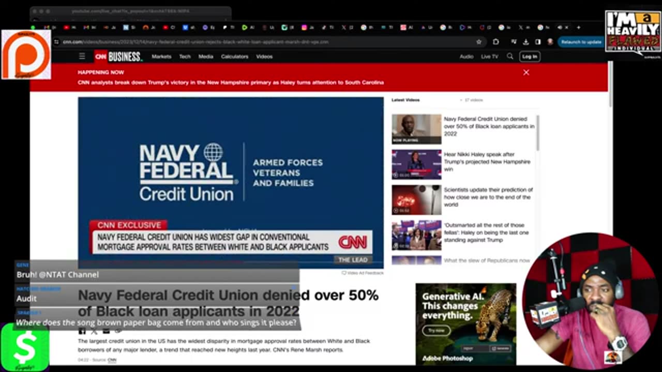
Task: Toggle the browser side panel icon
Action: [538, 42]
